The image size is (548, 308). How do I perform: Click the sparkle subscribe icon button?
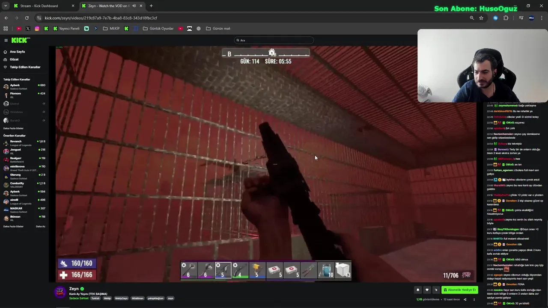click(436, 290)
